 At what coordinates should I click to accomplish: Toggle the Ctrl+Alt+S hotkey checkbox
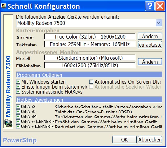click(18, 107)
